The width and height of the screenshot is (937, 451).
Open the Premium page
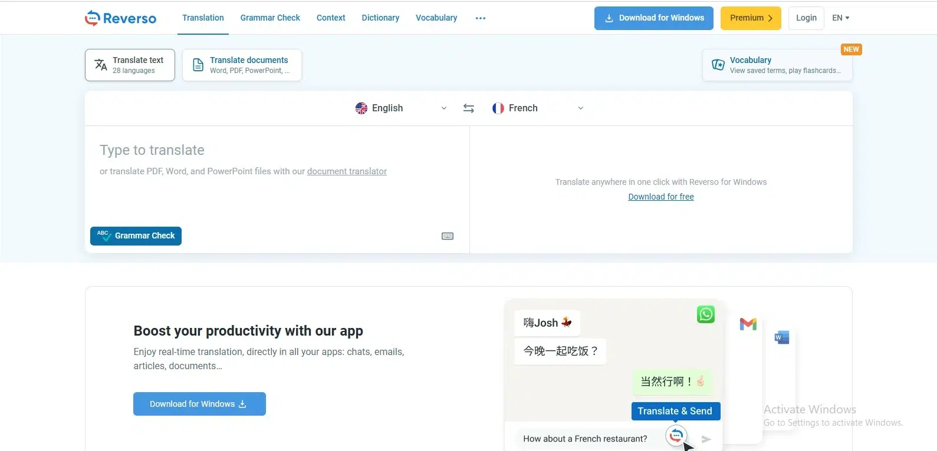point(751,18)
